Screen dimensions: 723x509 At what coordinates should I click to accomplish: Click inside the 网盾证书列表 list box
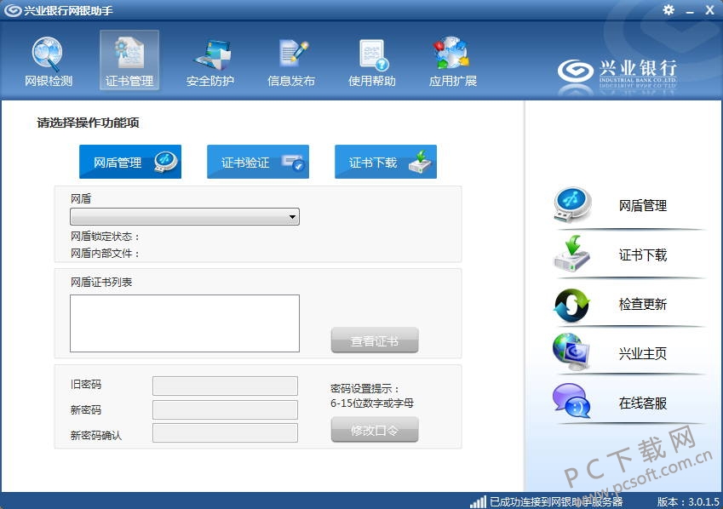click(185, 323)
